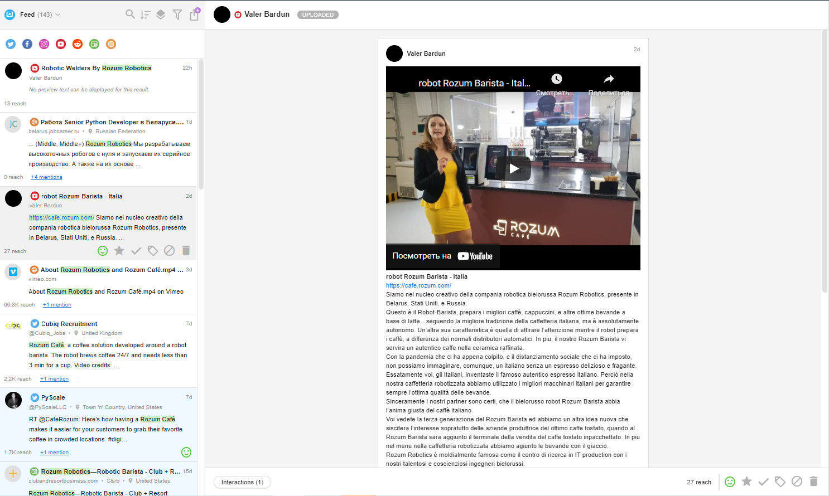Mark mention done in bottom action bar
Image resolution: width=829 pixels, height=496 pixels.
coord(763,482)
